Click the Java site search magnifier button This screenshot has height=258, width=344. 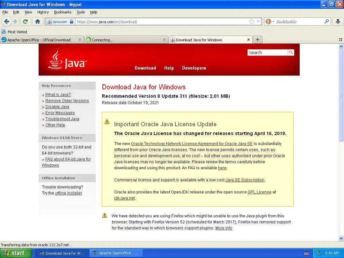pos(291,52)
